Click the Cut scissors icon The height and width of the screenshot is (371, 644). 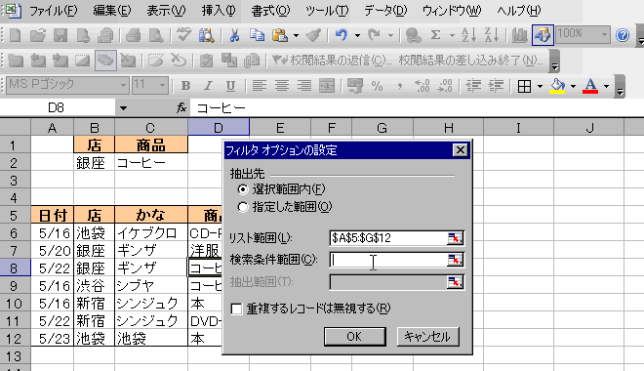234,35
